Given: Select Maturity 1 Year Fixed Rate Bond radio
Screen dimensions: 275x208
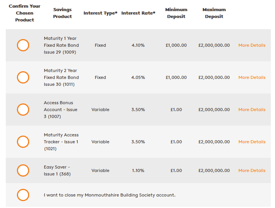Looking at the screenshot, I should (x=23, y=45).
